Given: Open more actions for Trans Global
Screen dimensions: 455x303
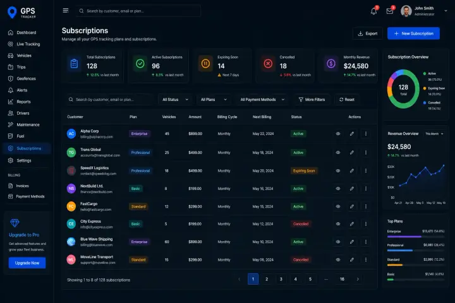Looking at the screenshot, I should tap(366, 152).
